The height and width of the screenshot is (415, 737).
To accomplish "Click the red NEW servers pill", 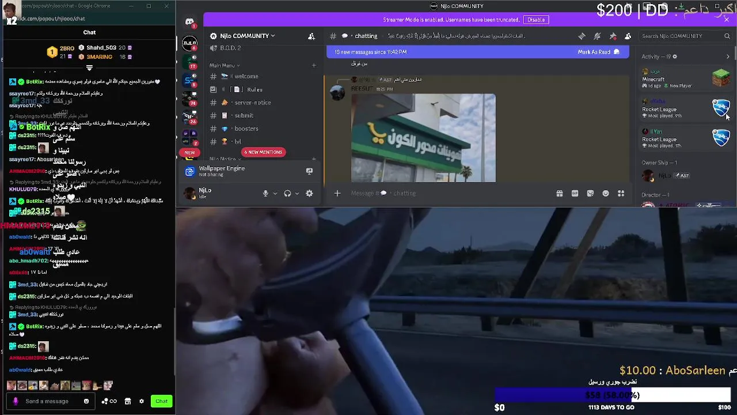I will pos(189,153).
